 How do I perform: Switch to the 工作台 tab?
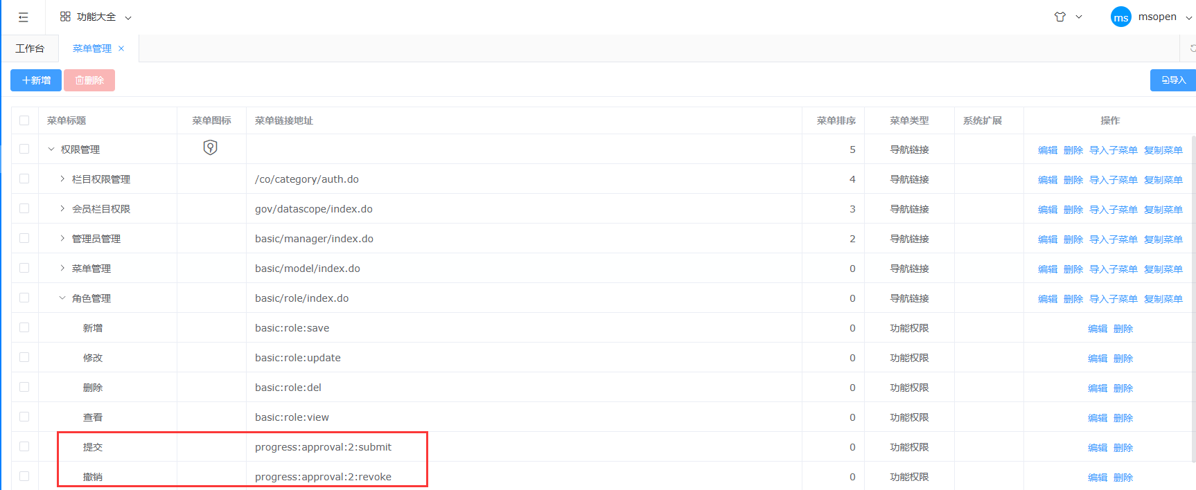coord(30,48)
